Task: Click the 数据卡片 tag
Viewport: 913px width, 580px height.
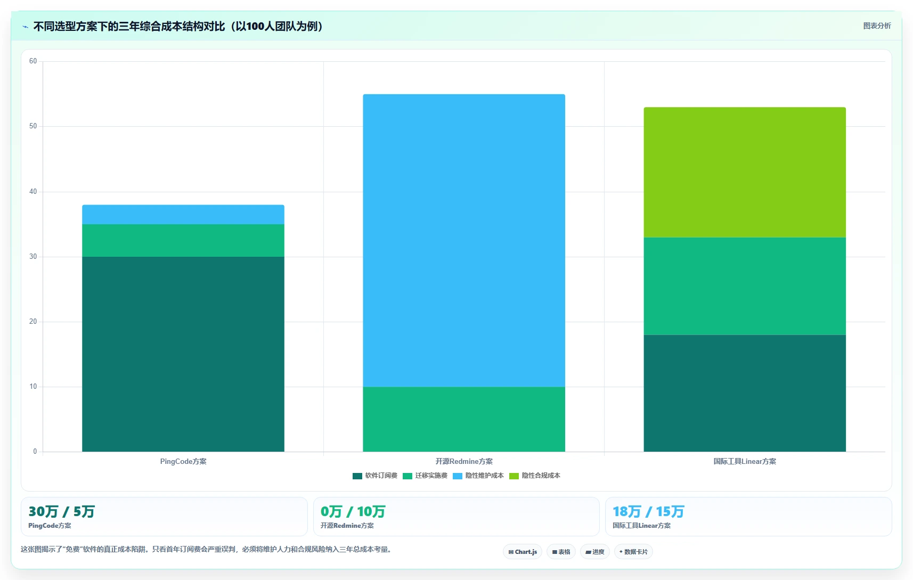Action: pyautogui.click(x=633, y=552)
